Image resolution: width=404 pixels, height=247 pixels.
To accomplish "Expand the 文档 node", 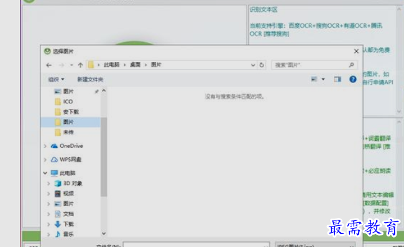I will click(x=48, y=214).
